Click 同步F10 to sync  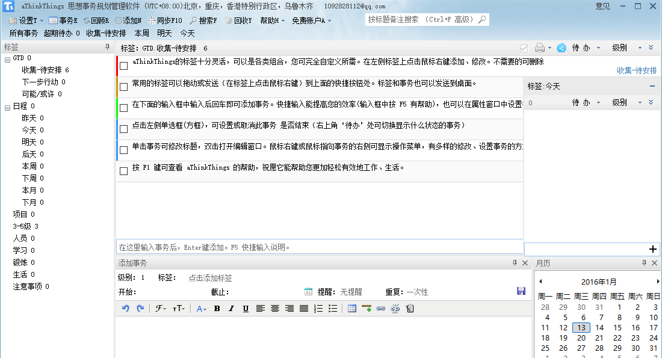coord(165,20)
